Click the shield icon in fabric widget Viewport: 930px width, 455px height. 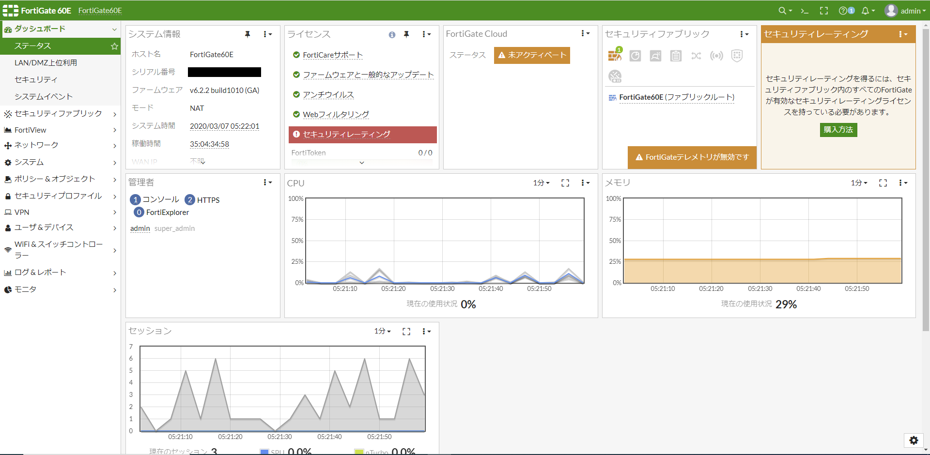tap(737, 56)
